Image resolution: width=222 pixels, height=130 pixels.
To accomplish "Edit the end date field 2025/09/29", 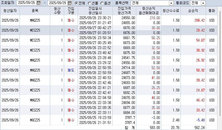I will tap(58, 3).
